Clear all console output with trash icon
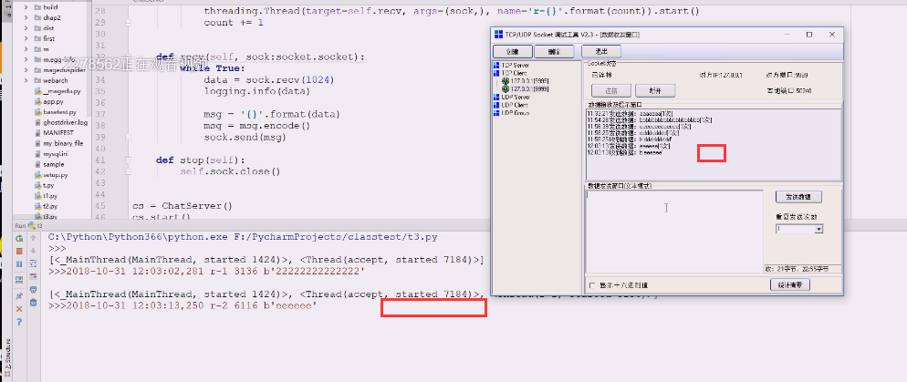 [x=33, y=303]
